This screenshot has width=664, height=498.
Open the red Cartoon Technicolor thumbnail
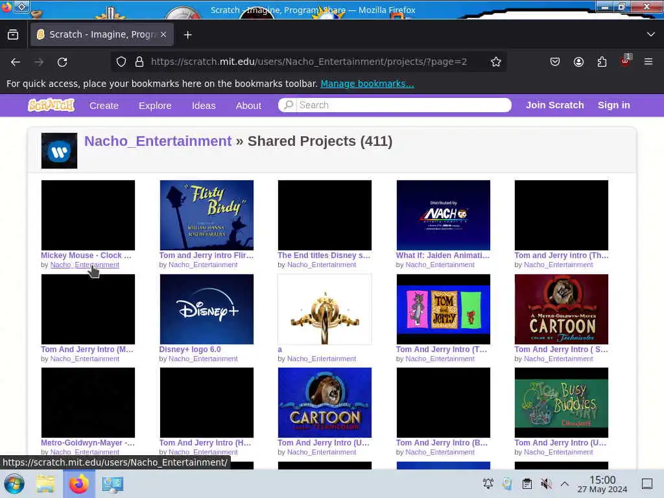(562, 309)
